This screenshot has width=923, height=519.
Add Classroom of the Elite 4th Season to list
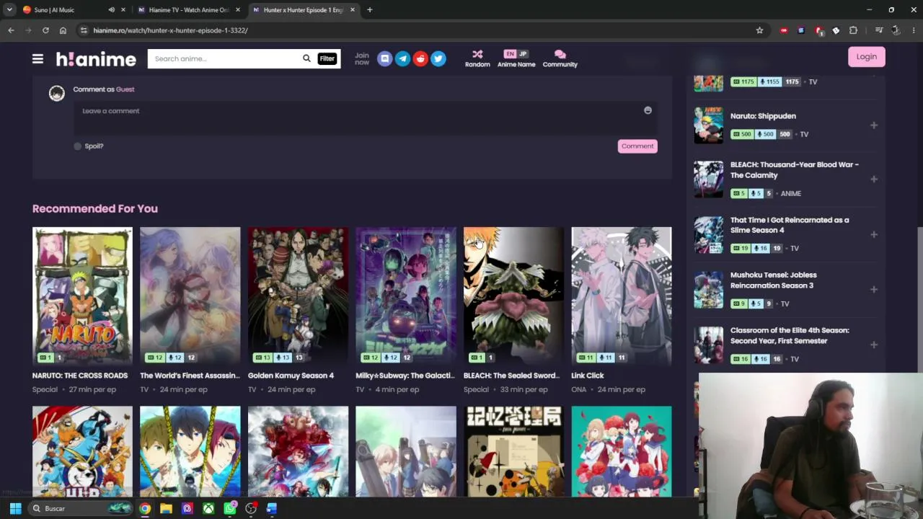[873, 345]
